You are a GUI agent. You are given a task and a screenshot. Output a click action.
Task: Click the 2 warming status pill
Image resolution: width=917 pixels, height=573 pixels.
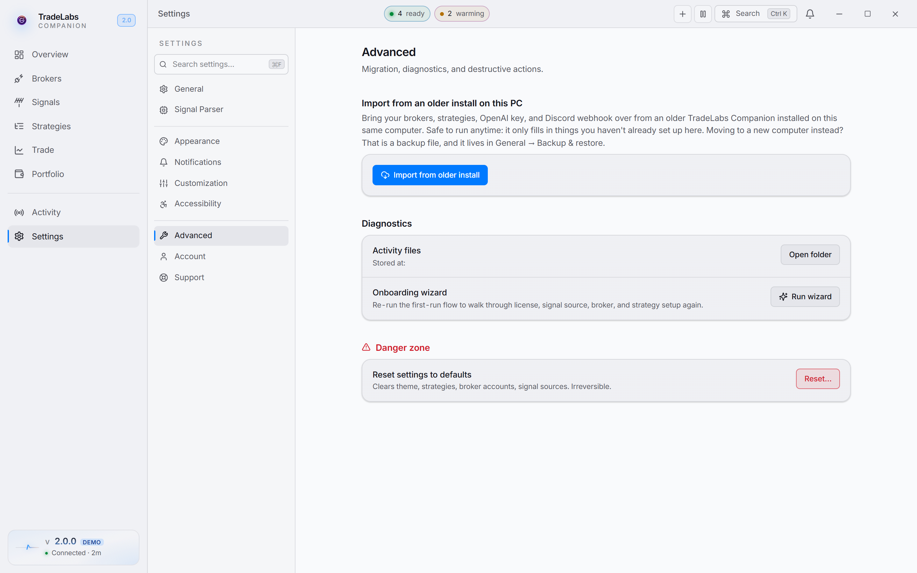tap(462, 14)
